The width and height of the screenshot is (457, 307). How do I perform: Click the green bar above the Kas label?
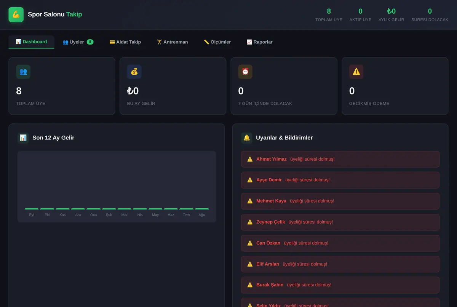[62, 209]
